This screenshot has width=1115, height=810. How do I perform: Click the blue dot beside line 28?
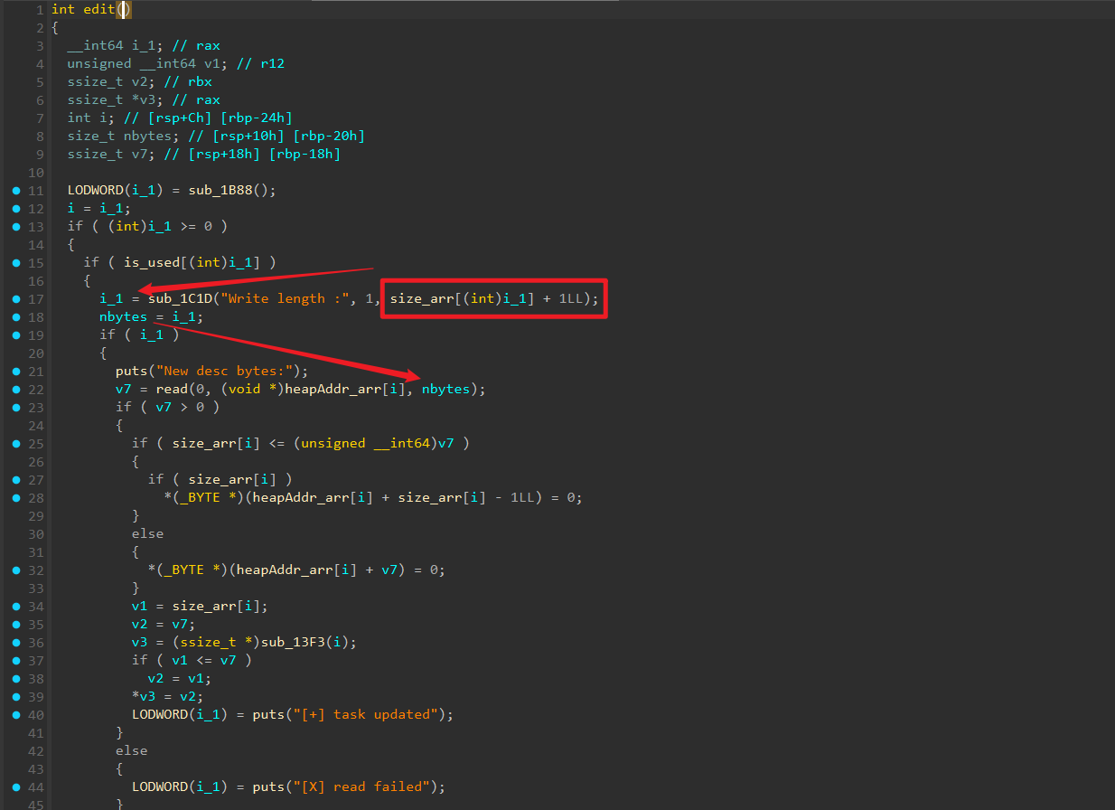(16, 498)
